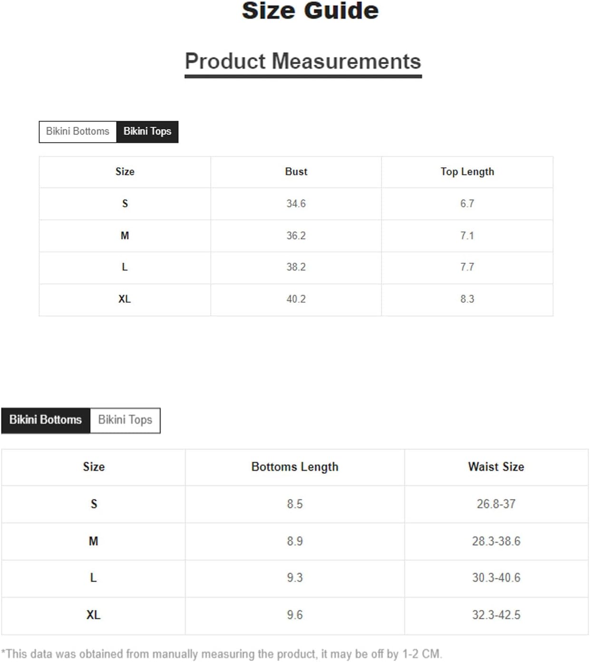Select the XL row in tops table
Viewport: 590px width, 662px height.
(125, 299)
